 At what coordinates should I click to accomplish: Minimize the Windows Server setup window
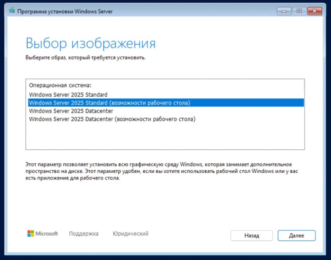(x=284, y=11)
